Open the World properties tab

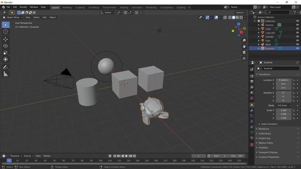click(x=252, y=98)
